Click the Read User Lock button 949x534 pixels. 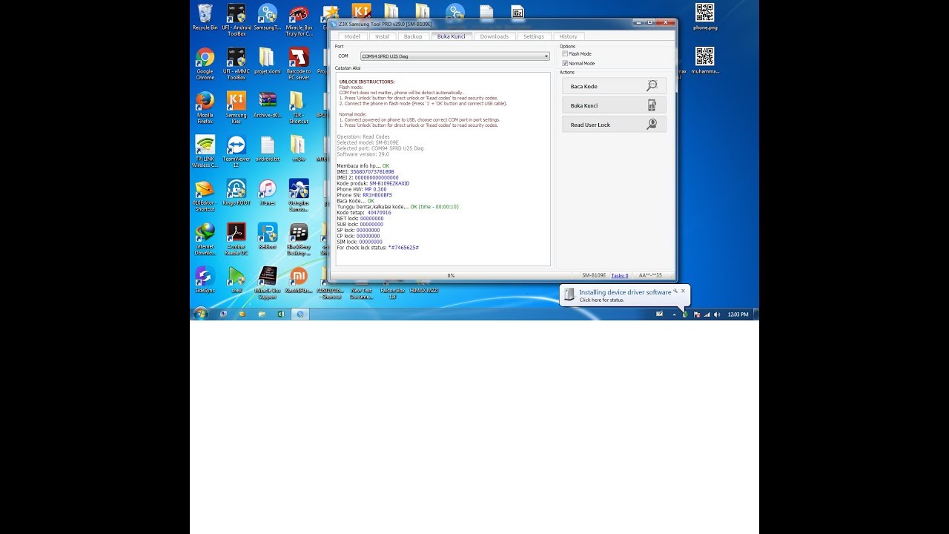pos(614,125)
